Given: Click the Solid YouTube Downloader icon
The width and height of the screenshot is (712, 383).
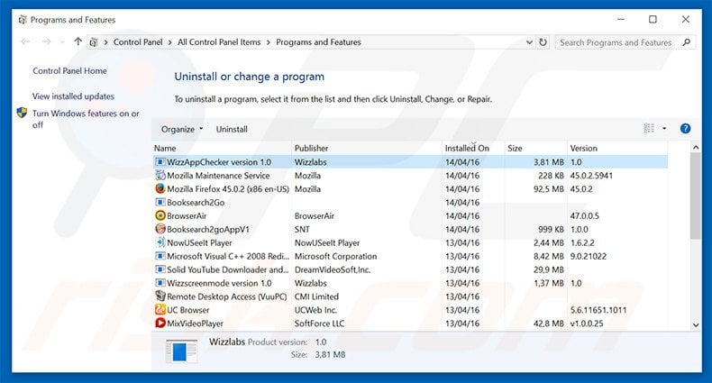Looking at the screenshot, I should [x=160, y=269].
